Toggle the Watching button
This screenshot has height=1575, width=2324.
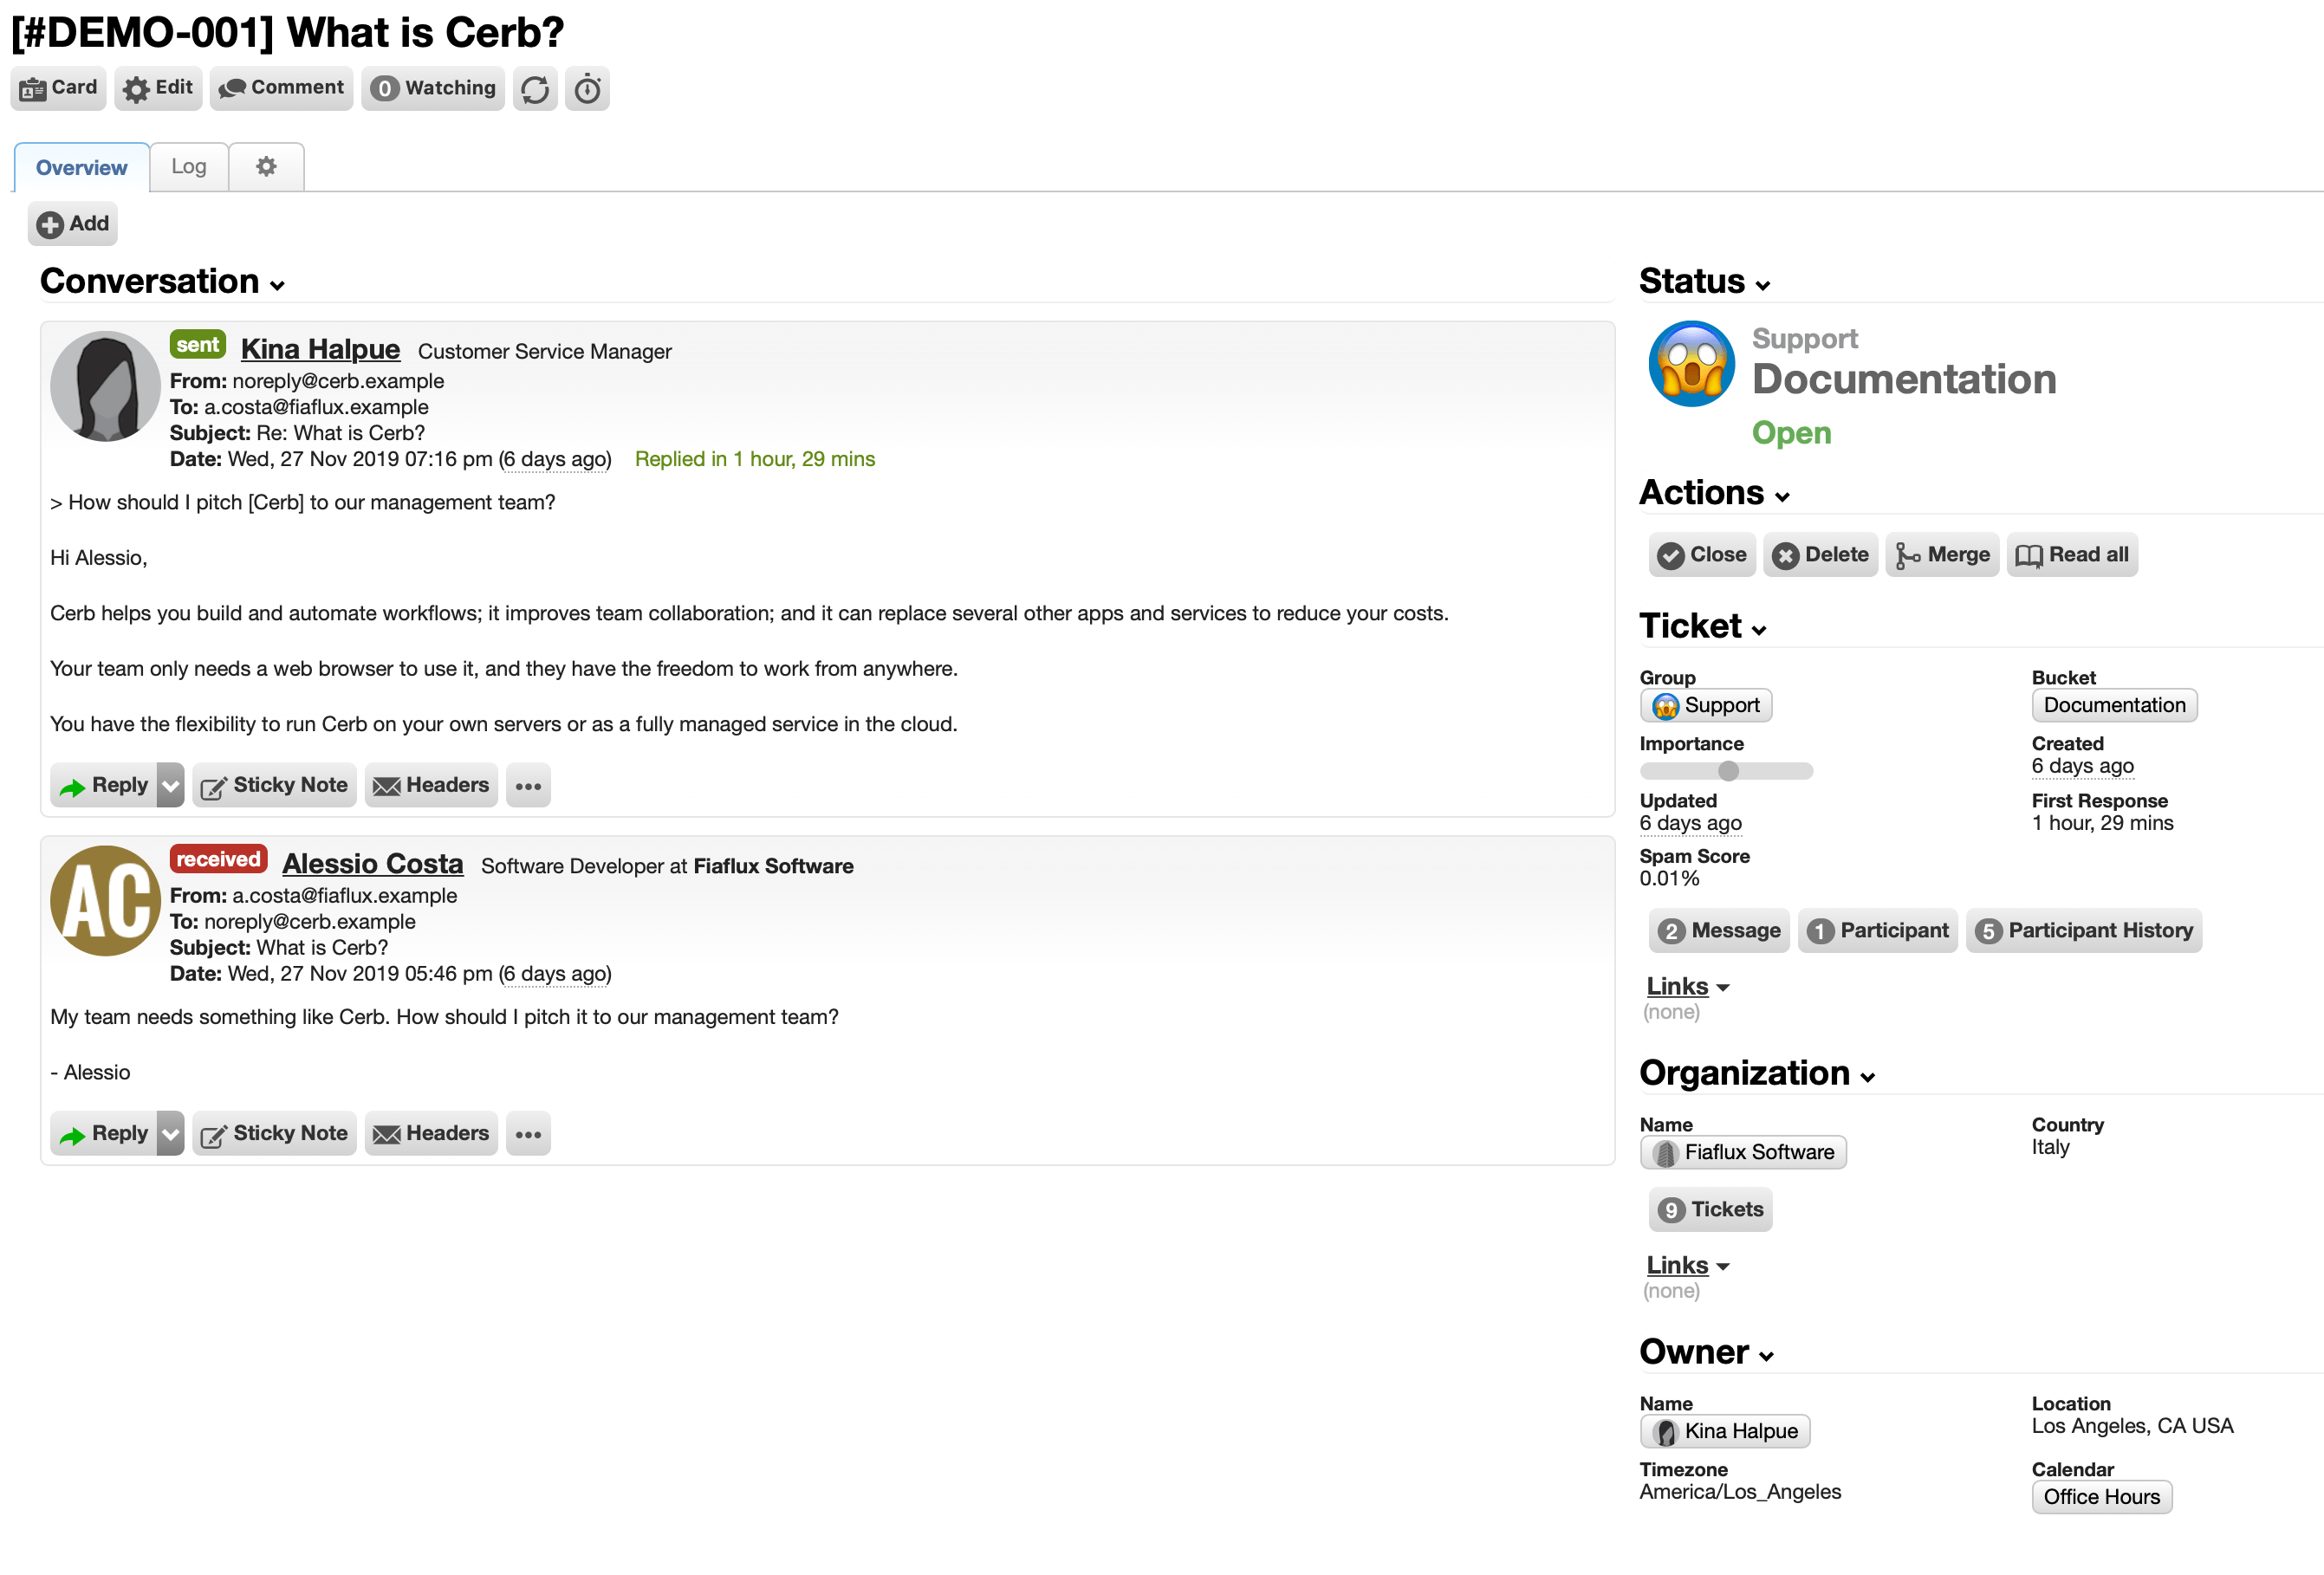point(433,89)
